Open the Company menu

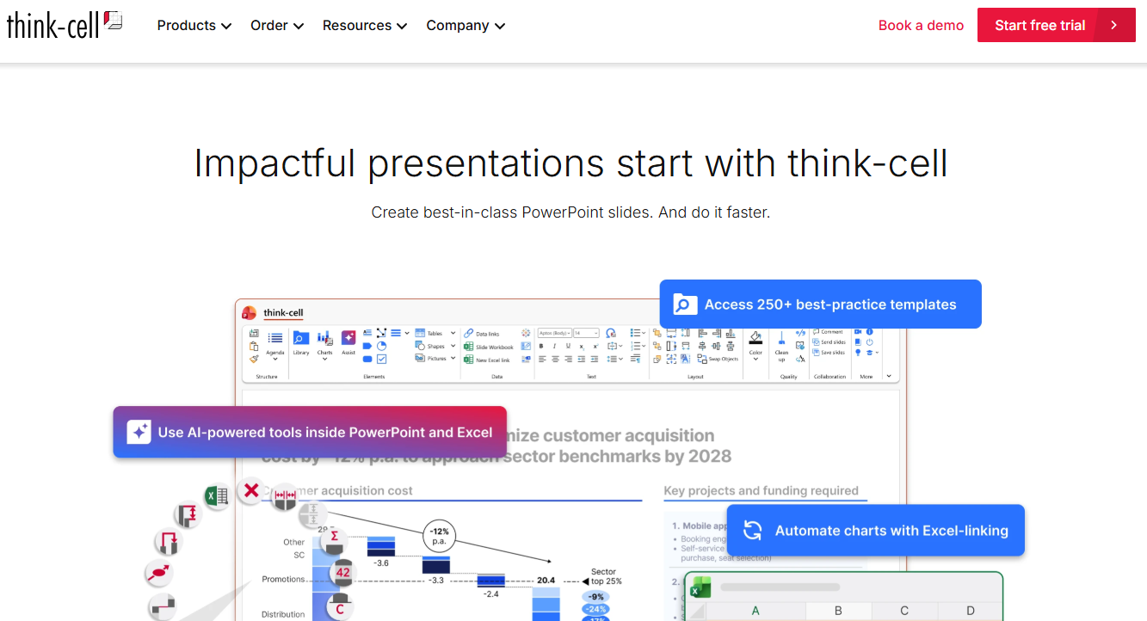click(466, 26)
